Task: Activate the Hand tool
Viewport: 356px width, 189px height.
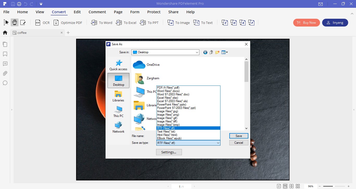Action: click(15, 23)
